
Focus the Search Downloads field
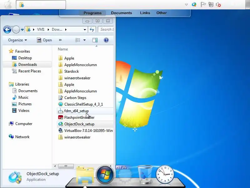click(x=106, y=29)
